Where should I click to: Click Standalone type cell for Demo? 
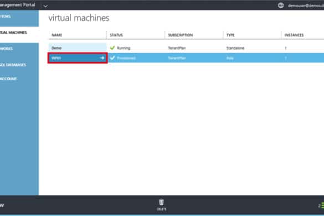(235, 48)
